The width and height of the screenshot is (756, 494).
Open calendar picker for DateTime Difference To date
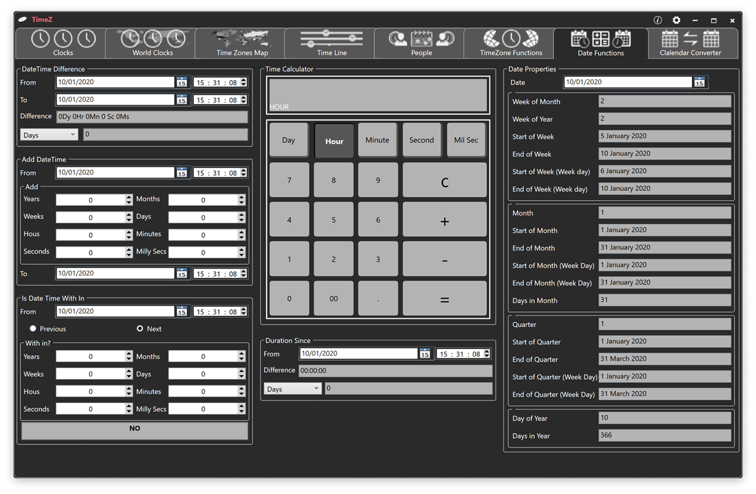181,100
